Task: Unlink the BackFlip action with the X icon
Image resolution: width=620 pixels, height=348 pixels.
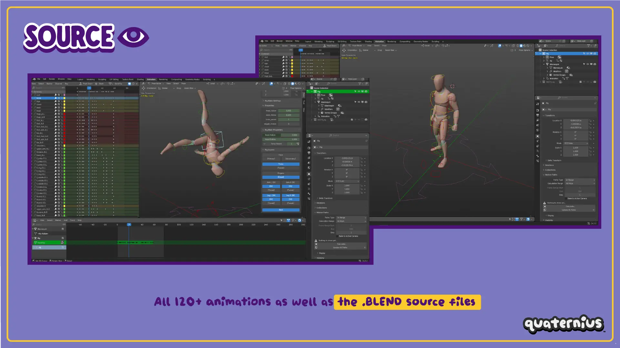Action: coord(137,84)
